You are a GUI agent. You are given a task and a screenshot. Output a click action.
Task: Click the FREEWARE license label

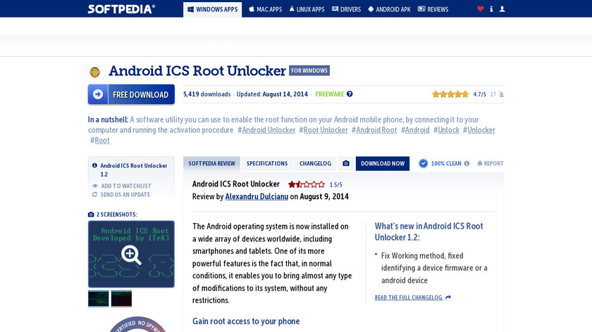[330, 94]
